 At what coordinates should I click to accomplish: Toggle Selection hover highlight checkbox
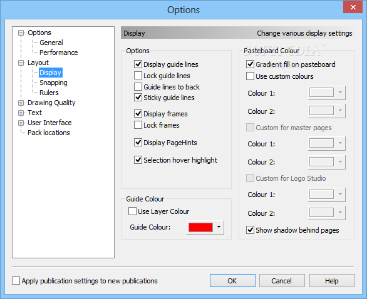(x=138, y=160)
